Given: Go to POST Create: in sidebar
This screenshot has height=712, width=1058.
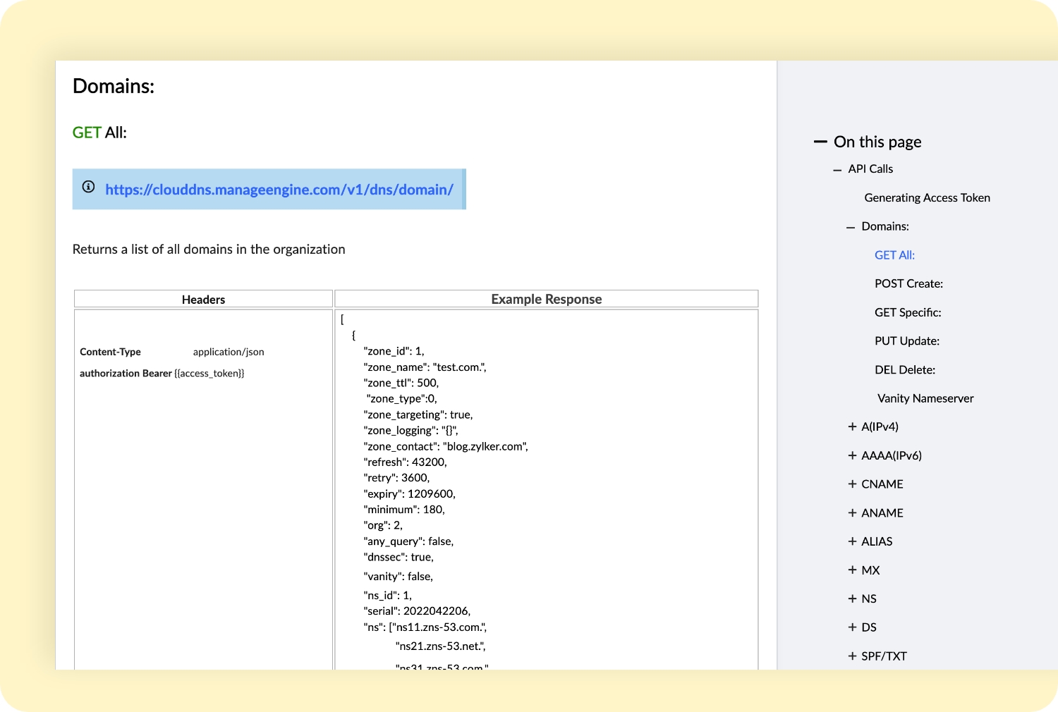Looking at the screenshot, I should (x=908, y=283).
